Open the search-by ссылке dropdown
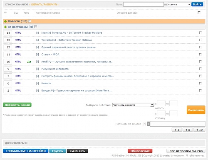Viewport: 208px width, 160px height. click(179, 4)
